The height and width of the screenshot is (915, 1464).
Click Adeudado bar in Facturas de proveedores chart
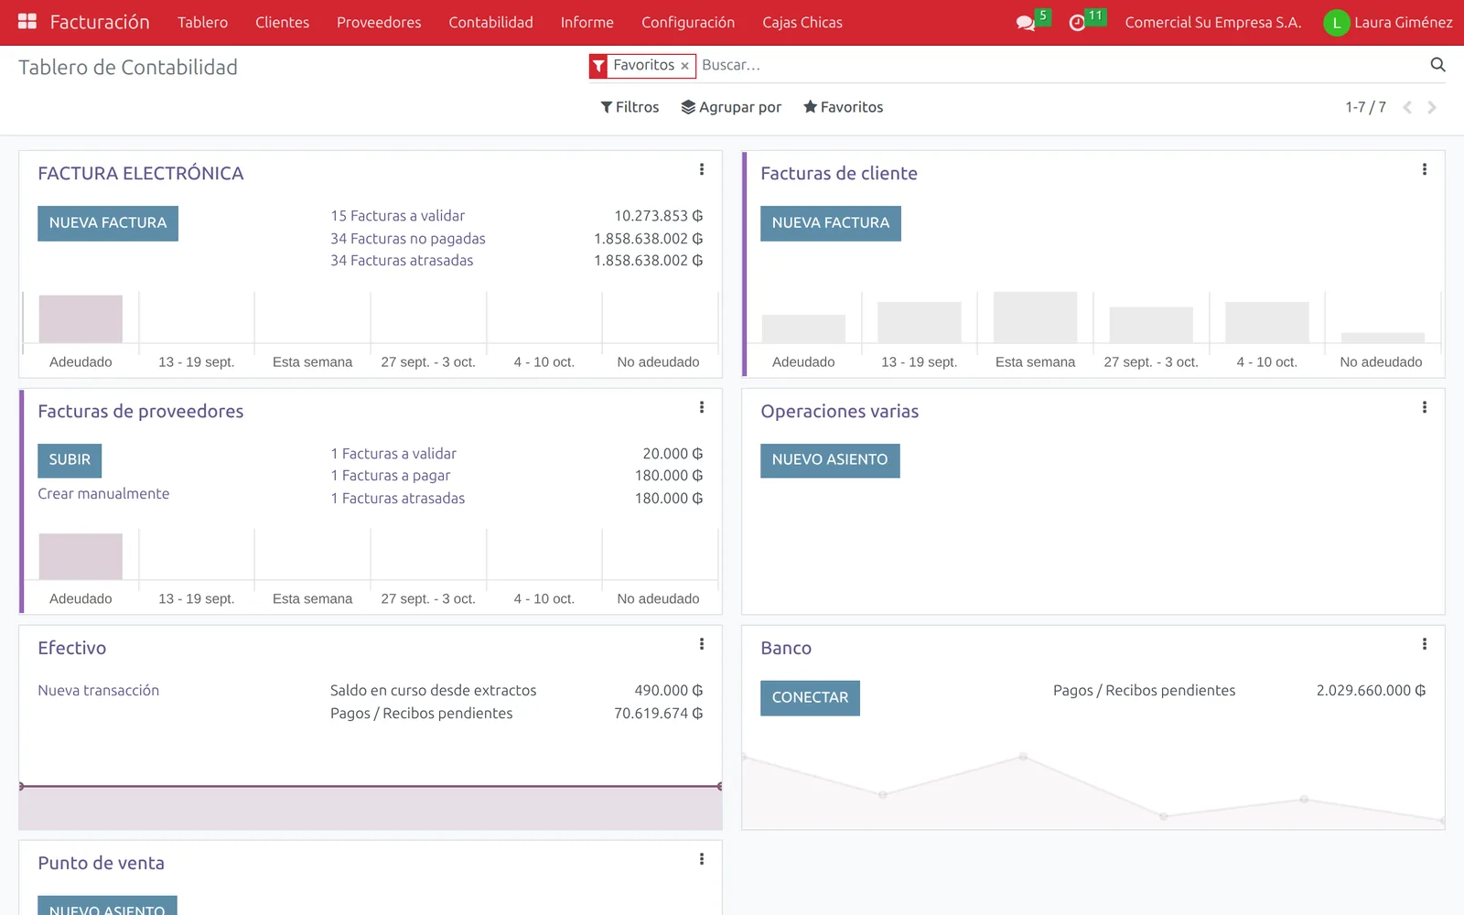click(x=81, y=556)
